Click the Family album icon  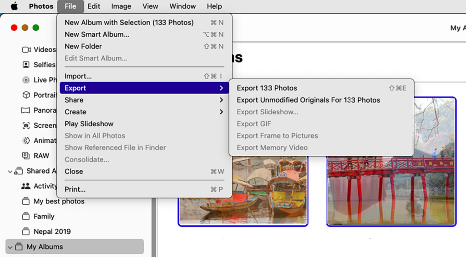[26, 216]
